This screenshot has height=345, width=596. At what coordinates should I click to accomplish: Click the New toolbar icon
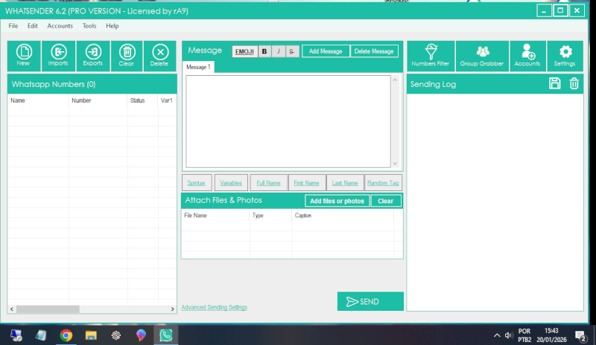[x=24, y=57]
